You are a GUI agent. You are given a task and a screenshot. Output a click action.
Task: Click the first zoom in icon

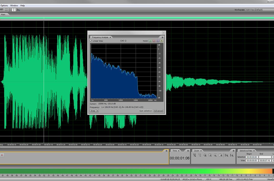[x=195, y=155]
